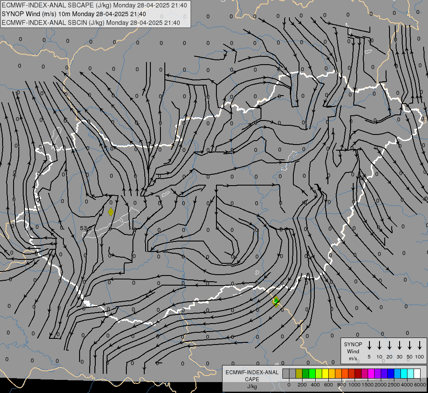Click the 200 tick label on the CAPE scale
Screen dimensions: 428x393
(x=302, y=385)
